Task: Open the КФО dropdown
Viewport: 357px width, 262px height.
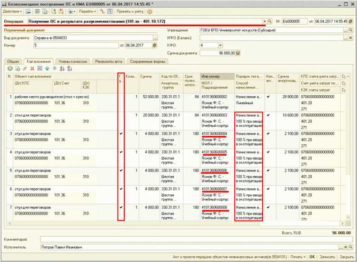Action: click(220, 45)
